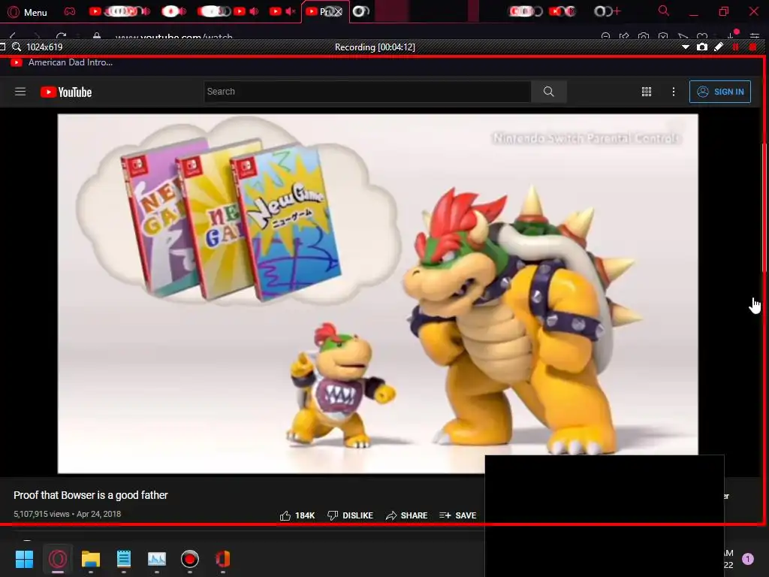
Task: Expand the recorder dropdown triangle
Action: (x=686, y=47)
